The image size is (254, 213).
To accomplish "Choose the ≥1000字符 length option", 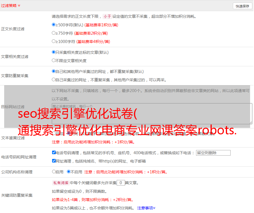I will click(x=54, y=41).
